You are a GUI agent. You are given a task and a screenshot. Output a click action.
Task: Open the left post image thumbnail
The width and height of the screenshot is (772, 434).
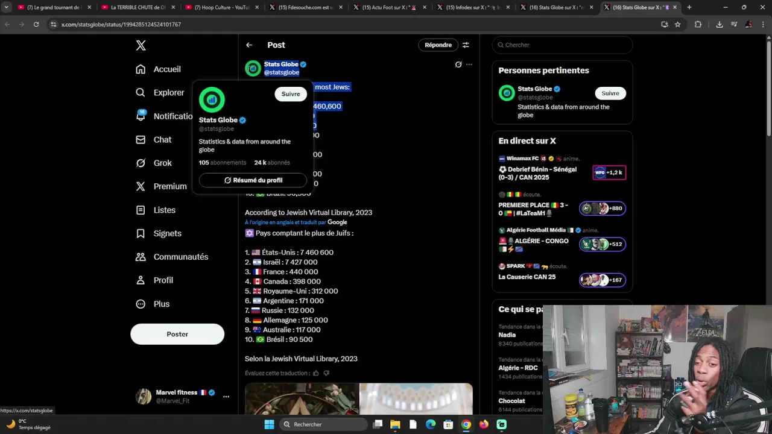pyautogui.click(x=302, y=398)
